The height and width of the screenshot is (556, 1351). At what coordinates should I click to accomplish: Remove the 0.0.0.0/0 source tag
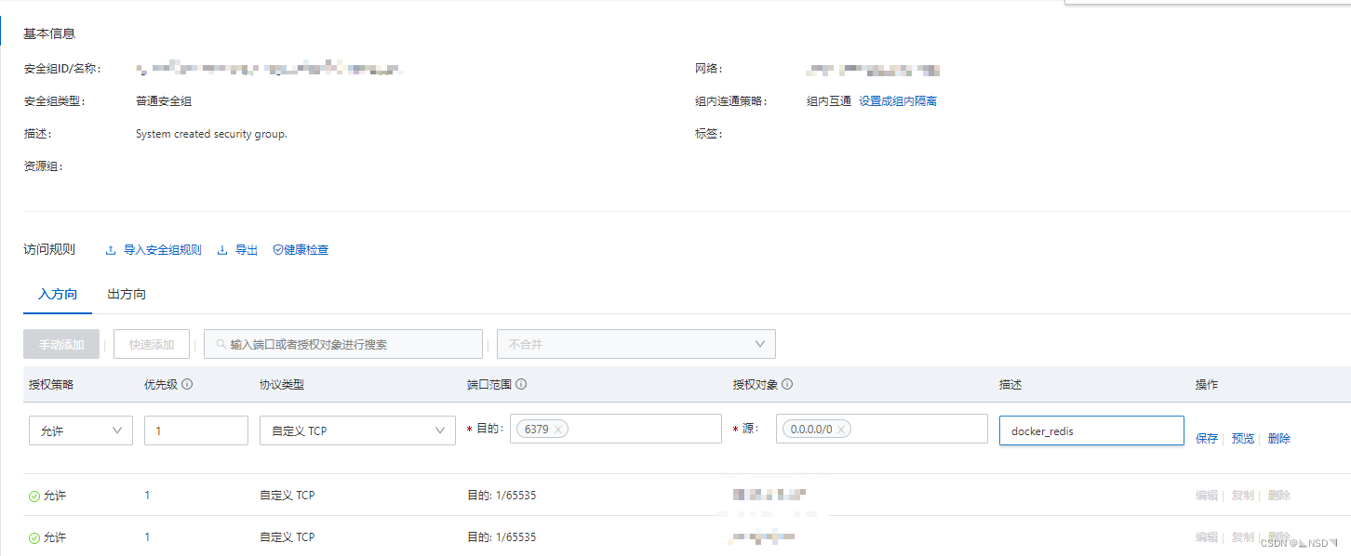(840, 430)
